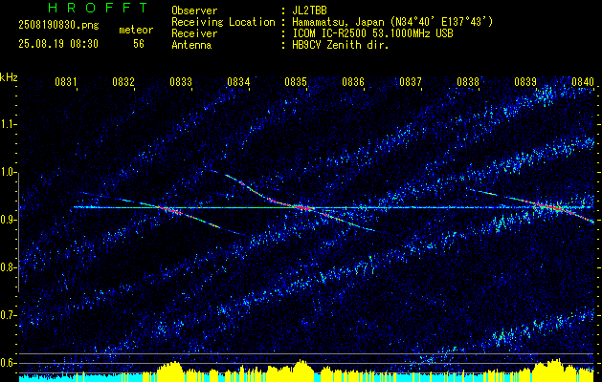Click the 1.1 kHz axis label
The height and width of the screenshot is (382, 602).
pyautogui.click(x=8, y=124)
